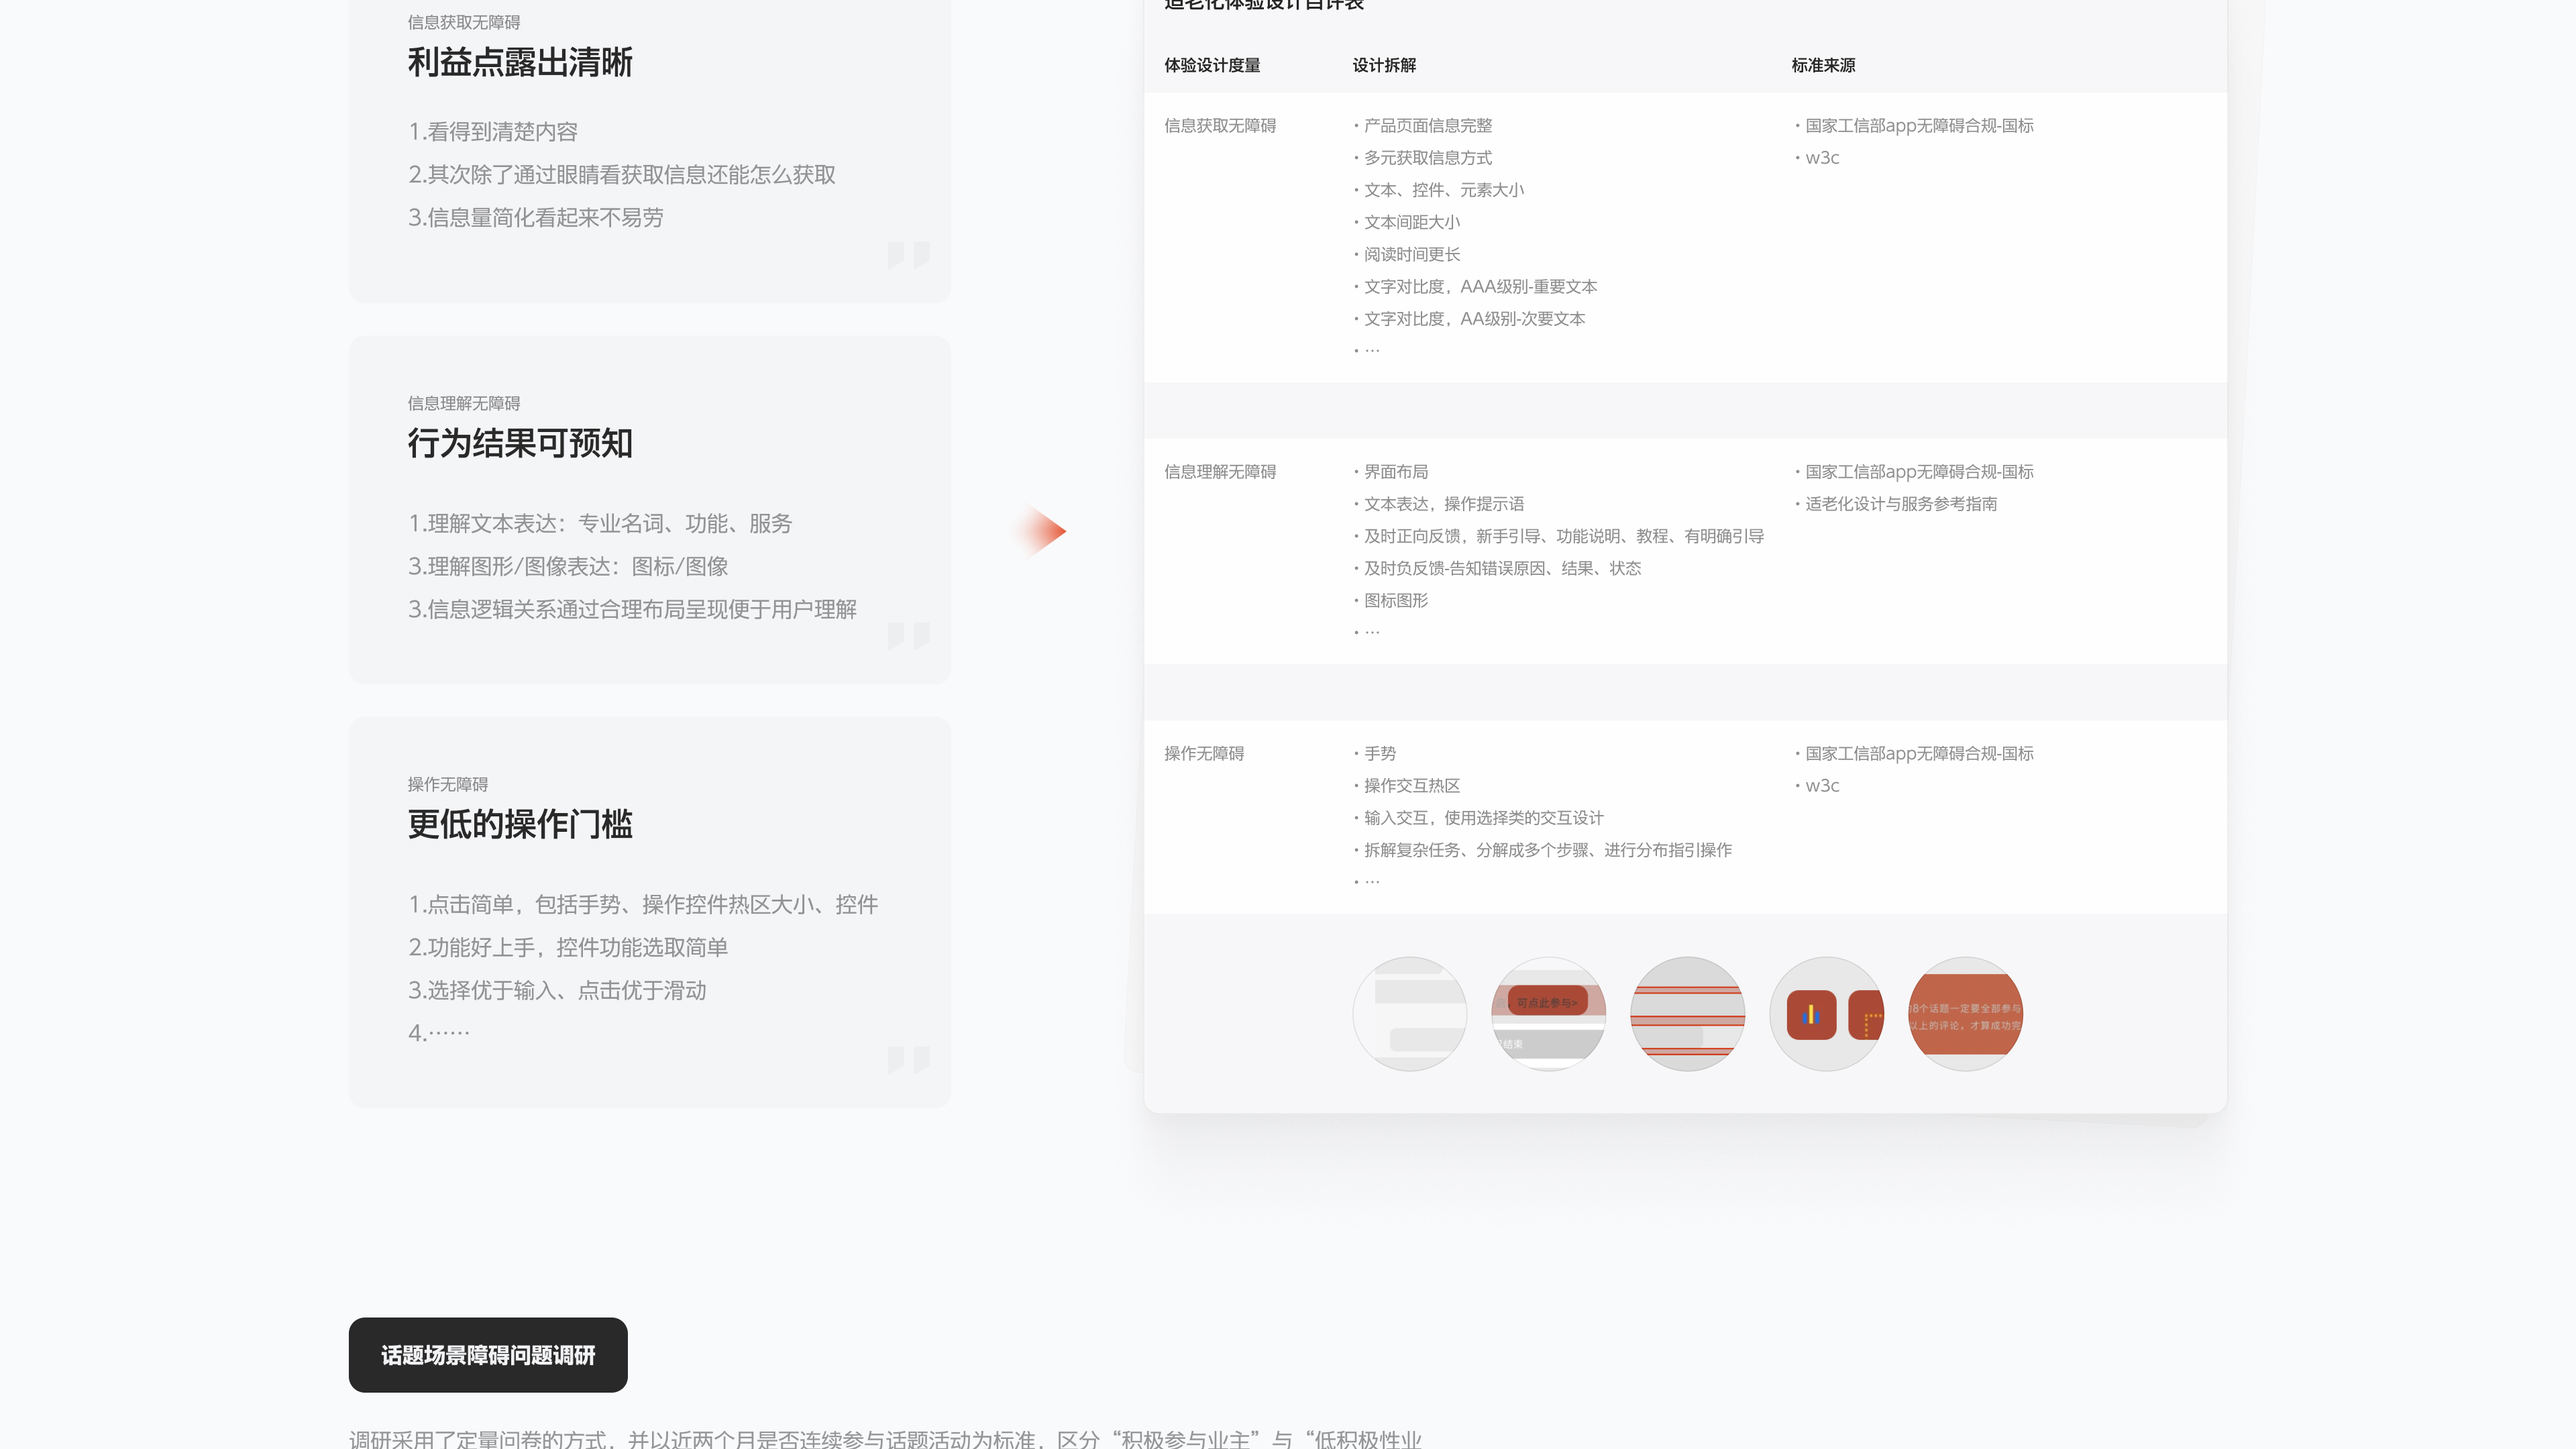Click the 标准来源 column header
2576x1449 pixels.
pos(1823,65)
